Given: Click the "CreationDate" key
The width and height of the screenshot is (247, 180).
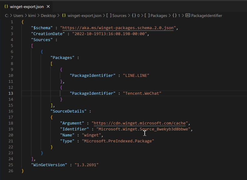Looking at the screenshot, I should [x=48, y=34].
